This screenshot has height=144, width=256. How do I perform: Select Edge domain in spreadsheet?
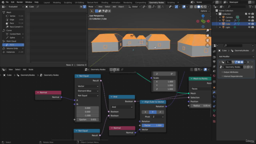13,20
